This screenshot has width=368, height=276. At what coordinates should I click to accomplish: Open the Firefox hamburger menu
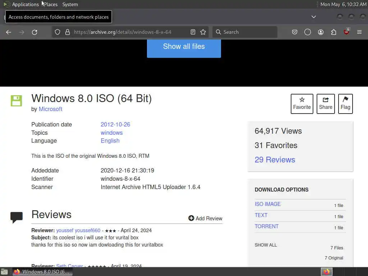(359, 32)
